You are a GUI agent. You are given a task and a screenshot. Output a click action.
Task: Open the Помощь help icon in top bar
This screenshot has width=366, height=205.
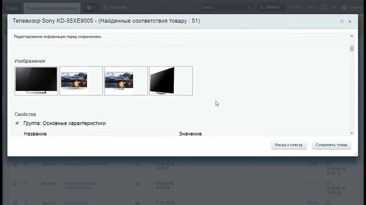pos(352,7)
